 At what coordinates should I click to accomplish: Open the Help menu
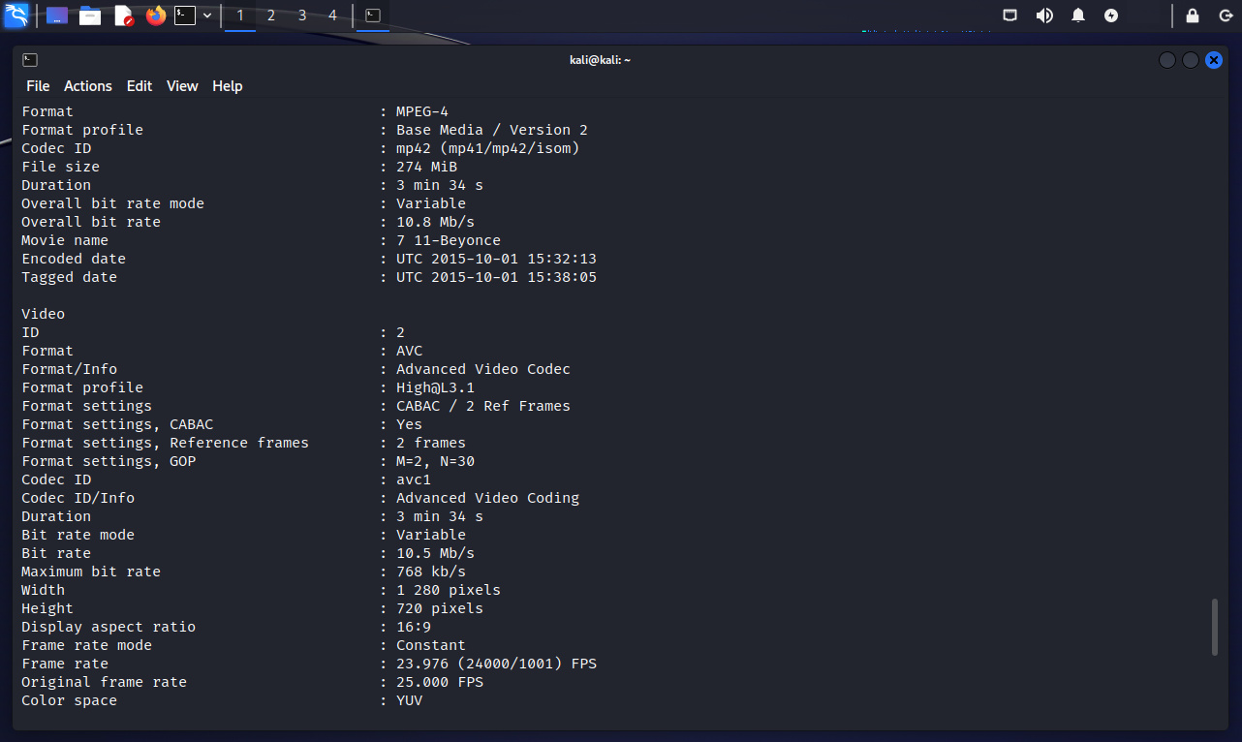click(x=228, y=86)
